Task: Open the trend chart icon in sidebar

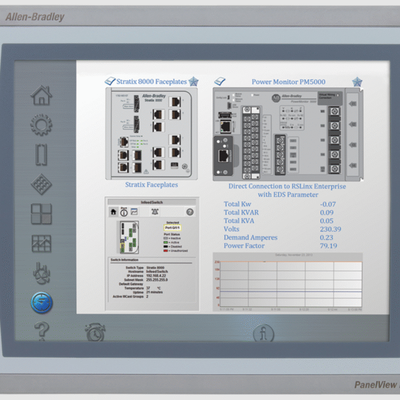Action: [x=41, y=243]
